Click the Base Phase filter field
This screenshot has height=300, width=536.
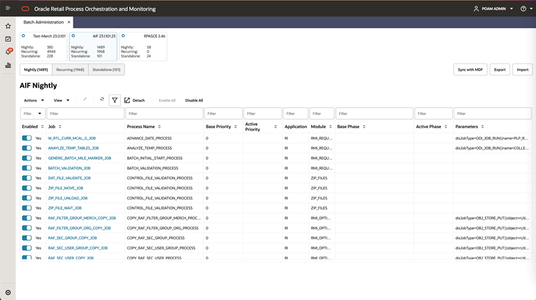pos(374,113)
